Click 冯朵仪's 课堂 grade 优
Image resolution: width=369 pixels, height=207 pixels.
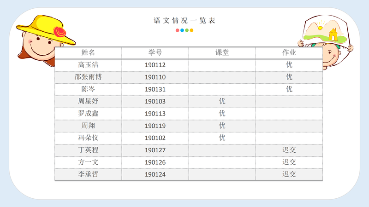point(222,138)
